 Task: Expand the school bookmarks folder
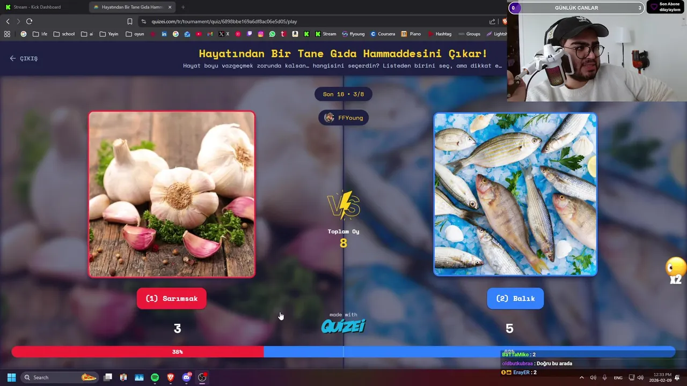(64, 34)
